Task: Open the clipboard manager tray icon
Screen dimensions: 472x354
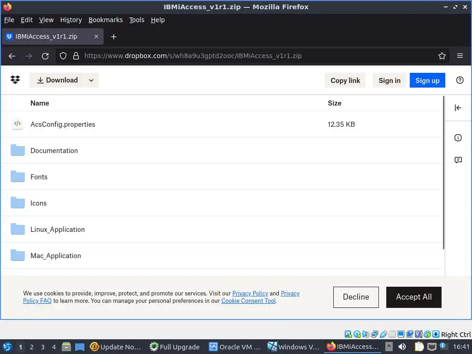Action: coord(419,347)
